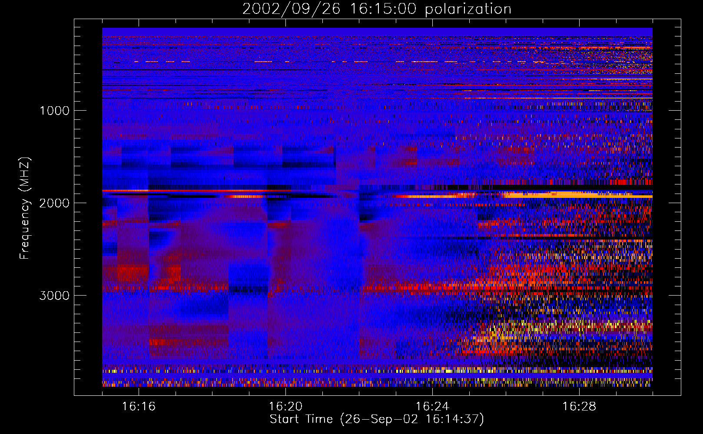703x434 pixels.
Task: Click the 'Start Time (26-Sep-02 16:14:37)' label
Action: pyautogui.click(x=377, y=419)
